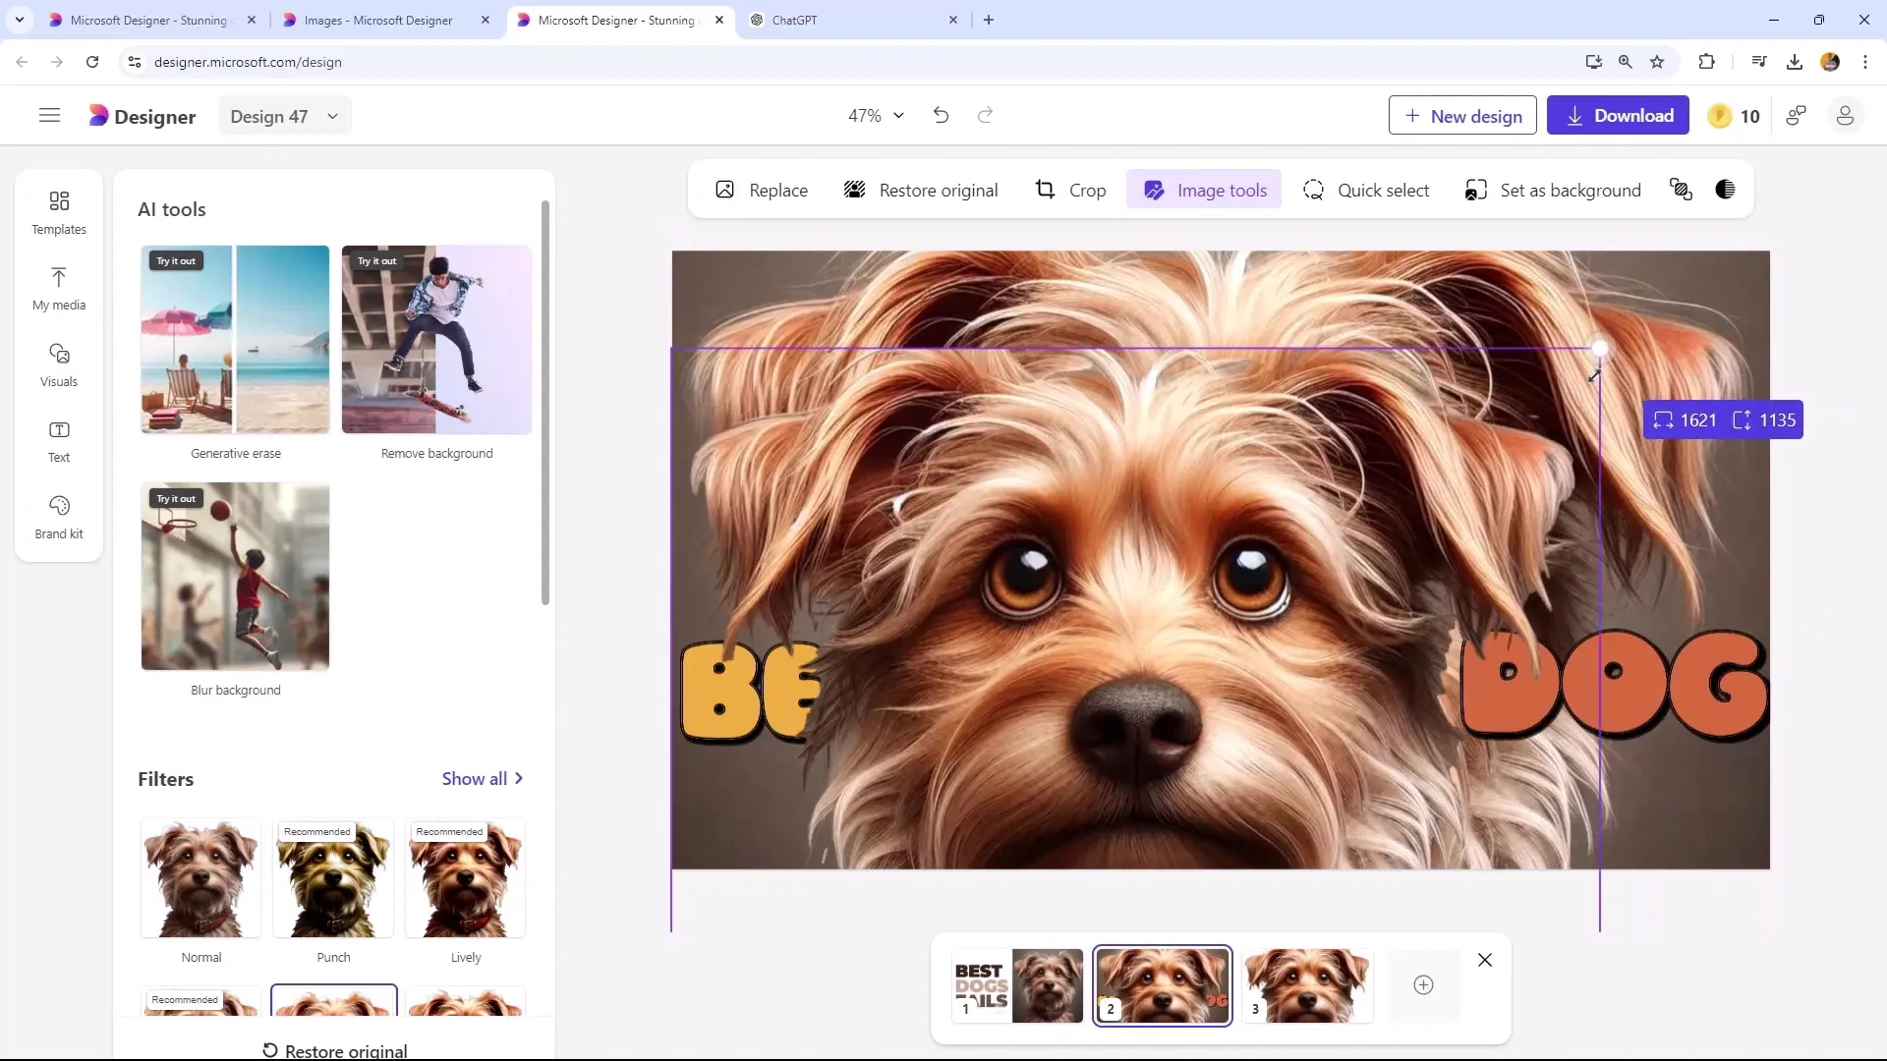Click the Download button
This screenshot has height=1061, width=1887.
pos(1618,115)
